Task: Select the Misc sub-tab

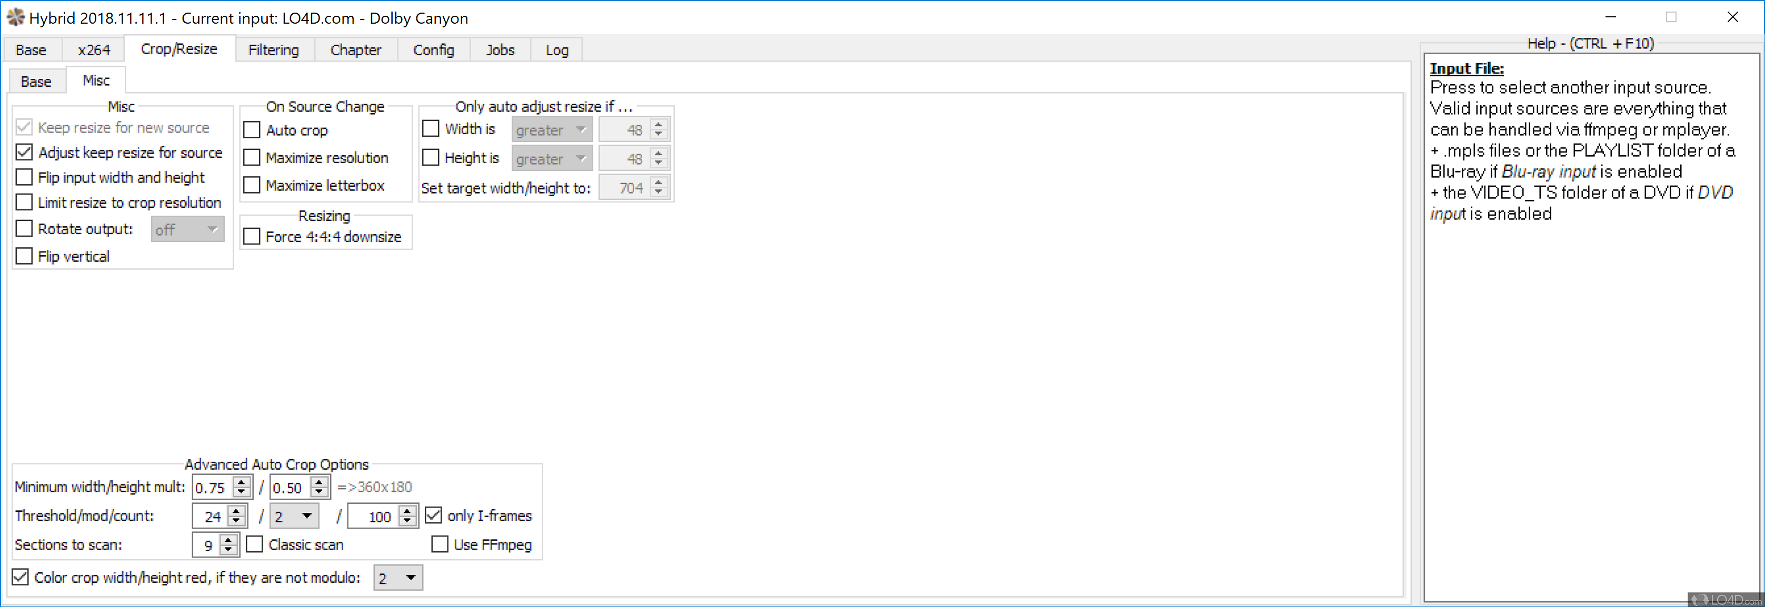Action: (x=96, y=80)
